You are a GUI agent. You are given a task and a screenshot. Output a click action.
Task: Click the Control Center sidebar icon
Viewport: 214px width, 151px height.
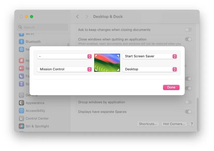click(x=21, y=118)
